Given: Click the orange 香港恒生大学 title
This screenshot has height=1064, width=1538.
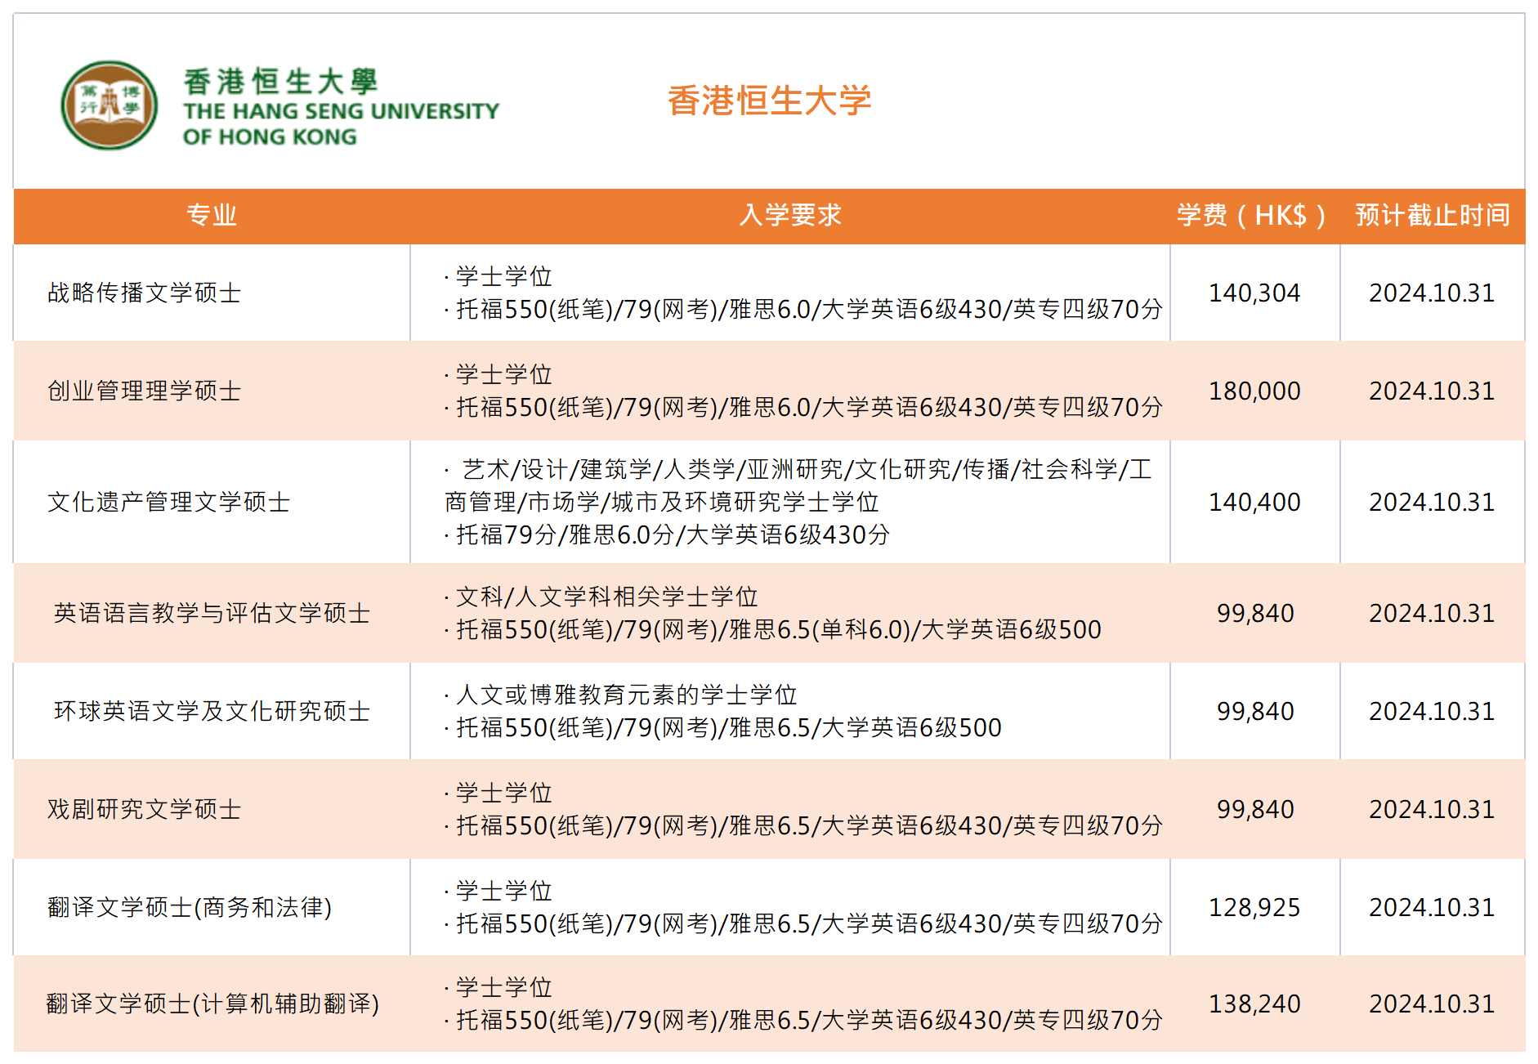Looking at the screenshot, I should coord(769,101).
